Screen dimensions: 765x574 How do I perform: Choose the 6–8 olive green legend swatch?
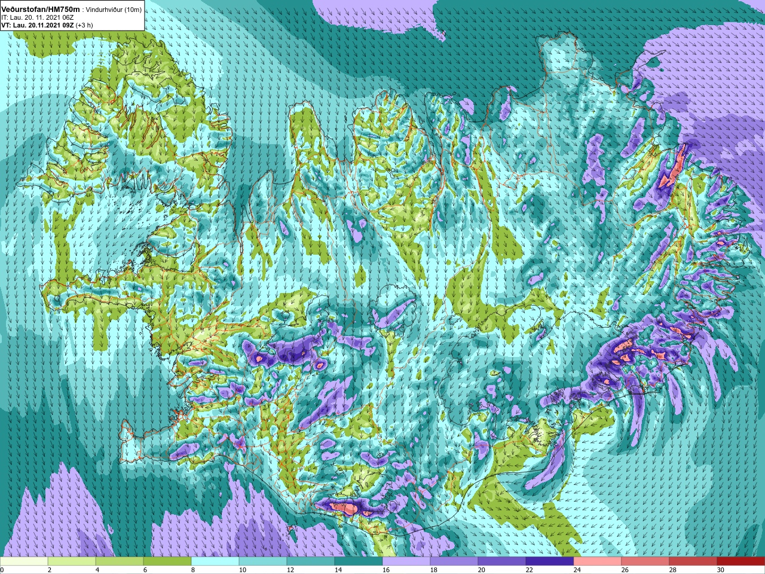(167, 561)
